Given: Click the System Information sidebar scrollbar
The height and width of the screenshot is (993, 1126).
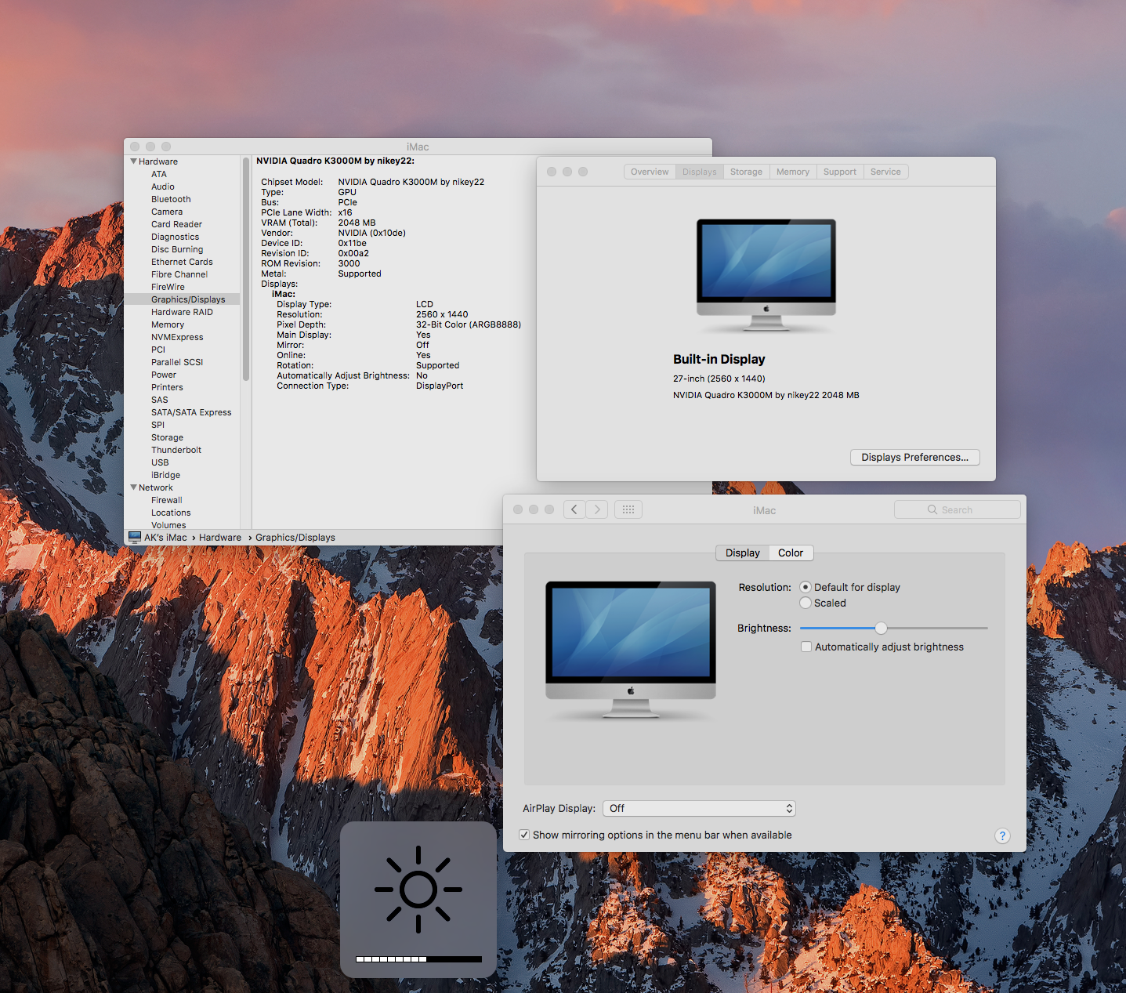Looking at the screenshot, I should [x=246, y=269].
